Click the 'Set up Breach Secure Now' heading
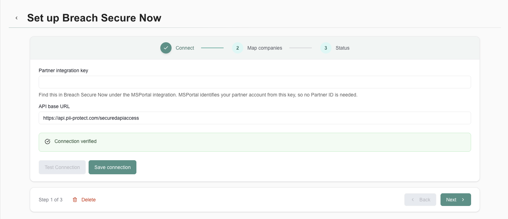The image size is (508, 219). click(94, 18)
